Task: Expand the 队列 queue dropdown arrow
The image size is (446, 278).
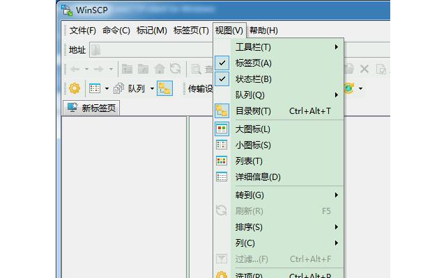Action: 152,89
